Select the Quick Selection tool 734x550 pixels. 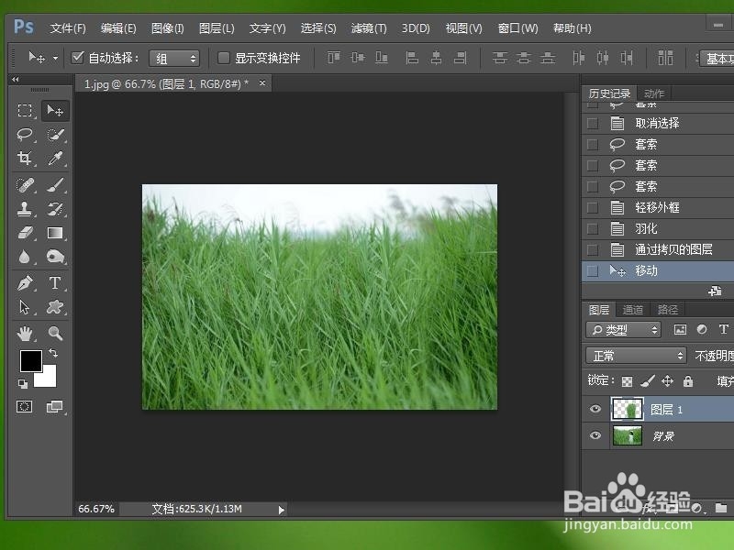(55, 135)
